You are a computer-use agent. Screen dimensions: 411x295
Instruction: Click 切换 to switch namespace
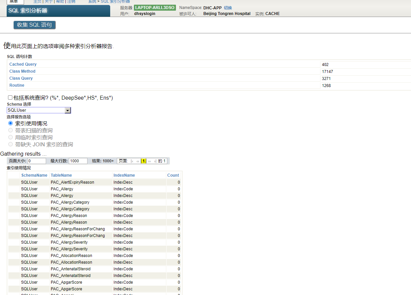click(228, 8)
